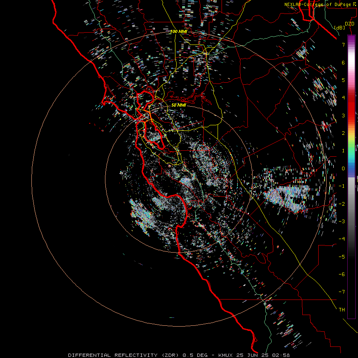The height and width of the screenshot is (358, 358).
Task: Click the TH threshold label on the scale
Action: (x=342, y=310)
